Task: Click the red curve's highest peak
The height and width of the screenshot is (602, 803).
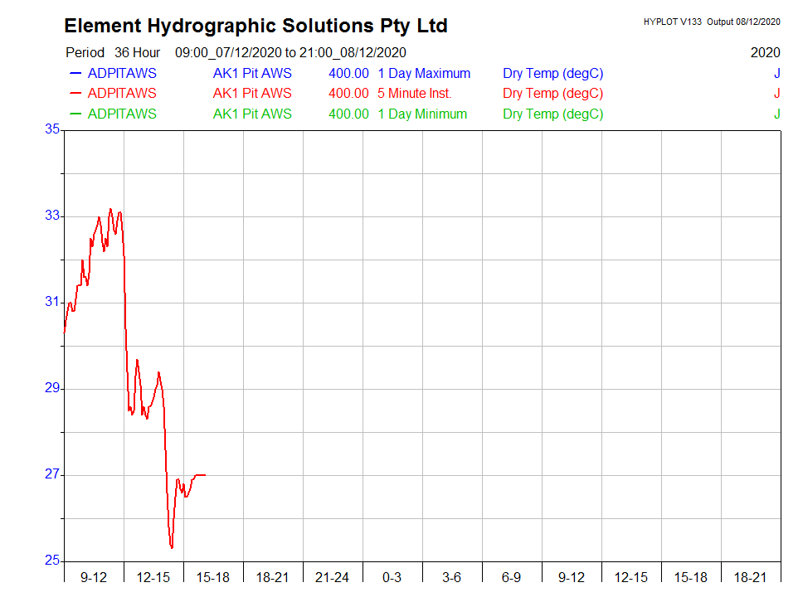Action: pyautogui.click(x=110, y=209)
